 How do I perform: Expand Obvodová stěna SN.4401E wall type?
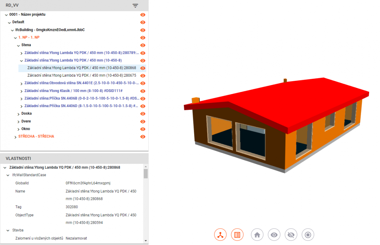pos(21,83)
